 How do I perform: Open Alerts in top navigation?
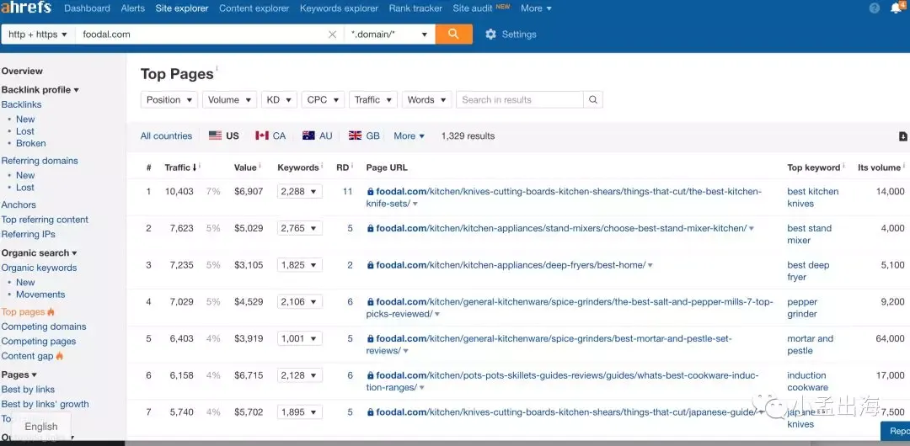coord(133,8)
